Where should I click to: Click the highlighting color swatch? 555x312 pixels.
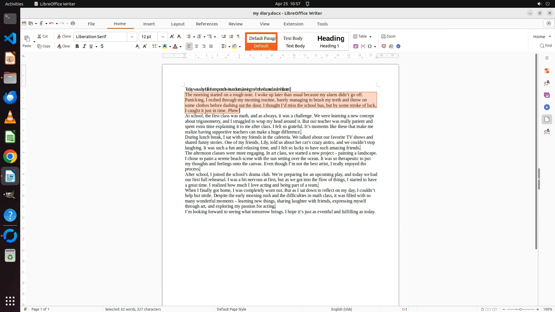click(x=164, y=46)
